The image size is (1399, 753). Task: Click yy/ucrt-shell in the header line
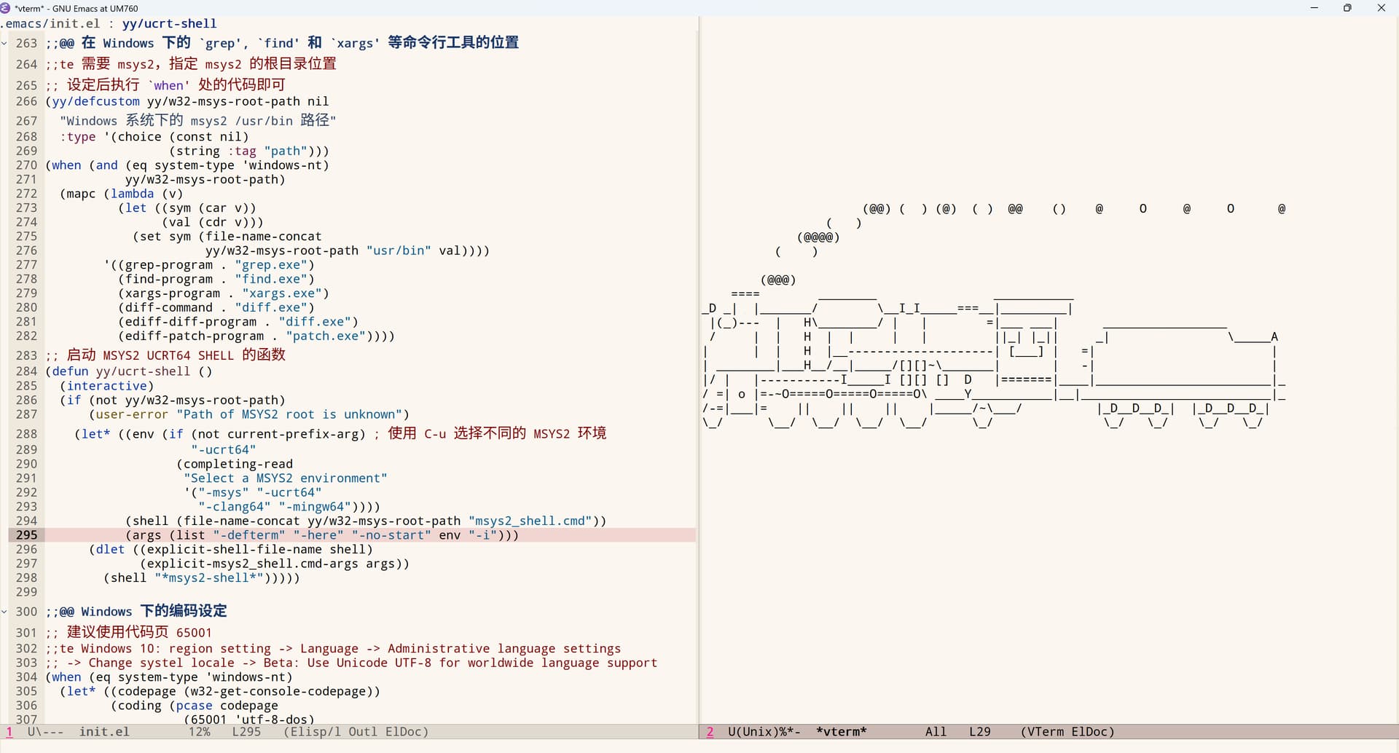[169, 23]
